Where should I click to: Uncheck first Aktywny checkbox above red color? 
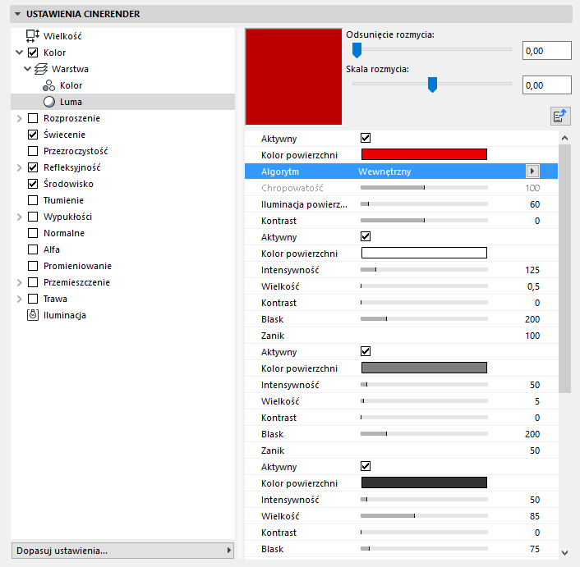pos(366,138)
